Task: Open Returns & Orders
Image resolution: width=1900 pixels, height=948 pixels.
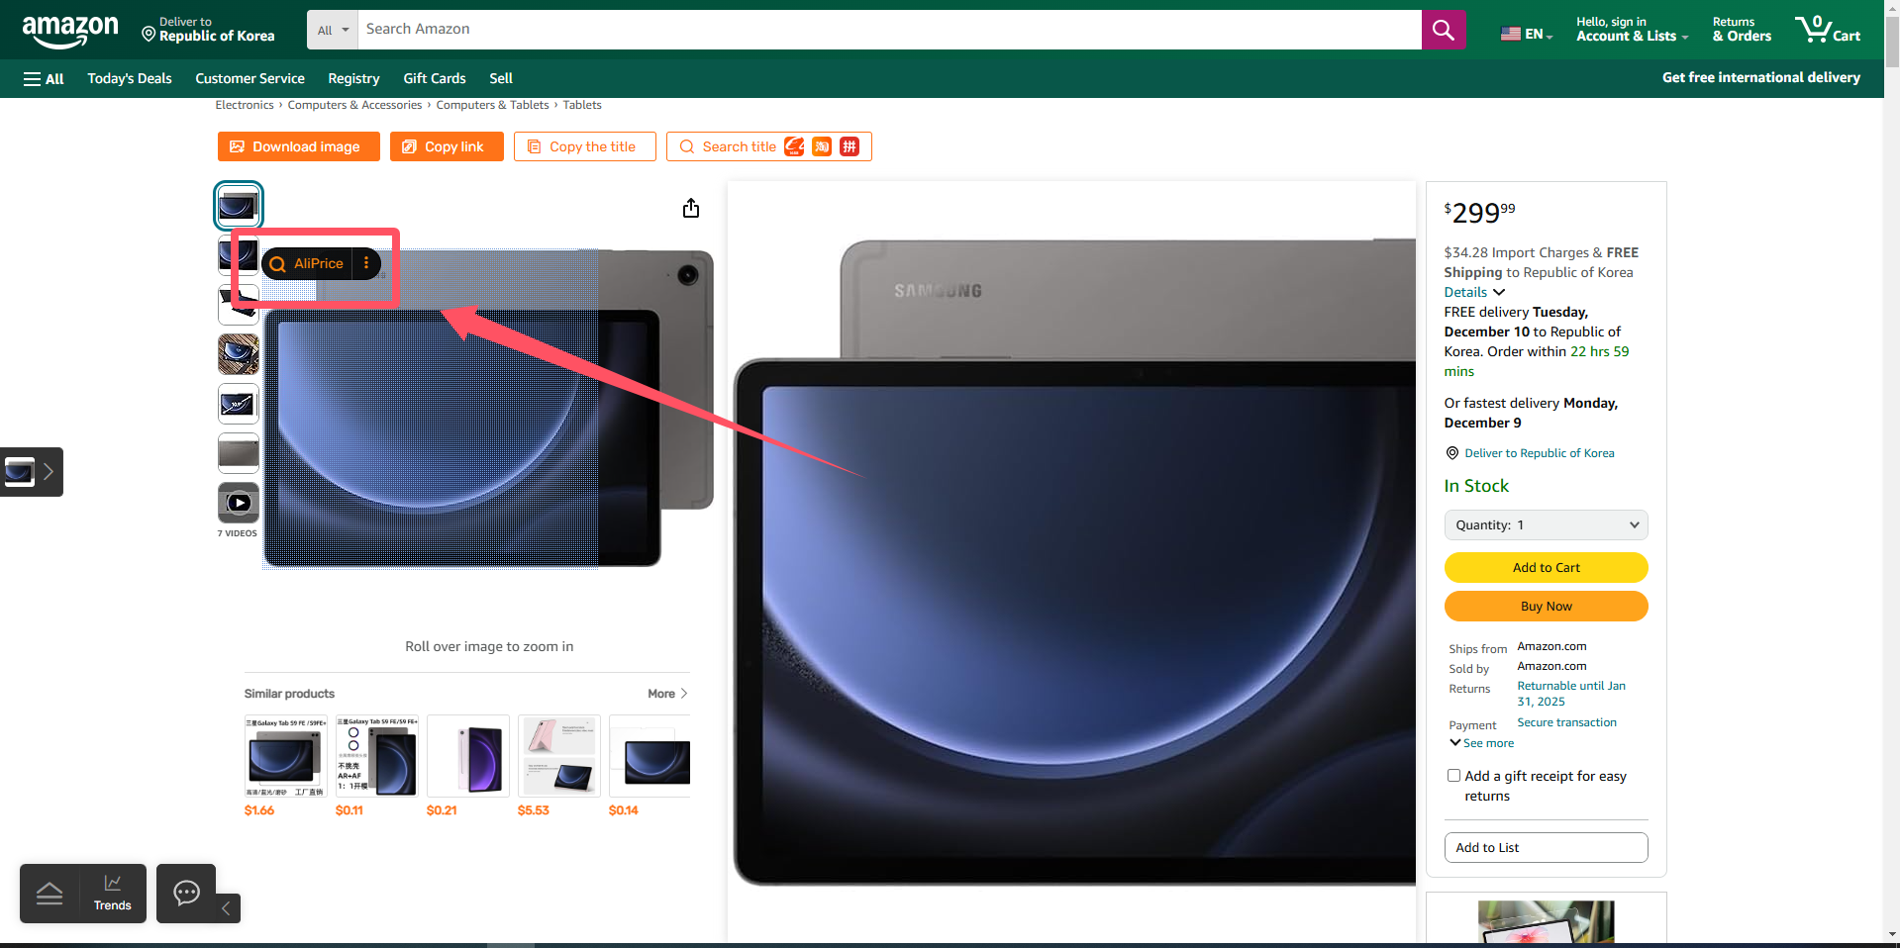Action: click(1742, 30)
